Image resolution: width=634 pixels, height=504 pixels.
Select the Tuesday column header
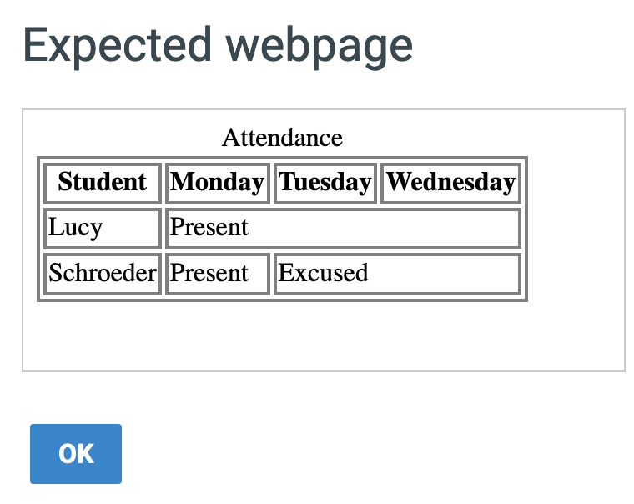(325, 183)
